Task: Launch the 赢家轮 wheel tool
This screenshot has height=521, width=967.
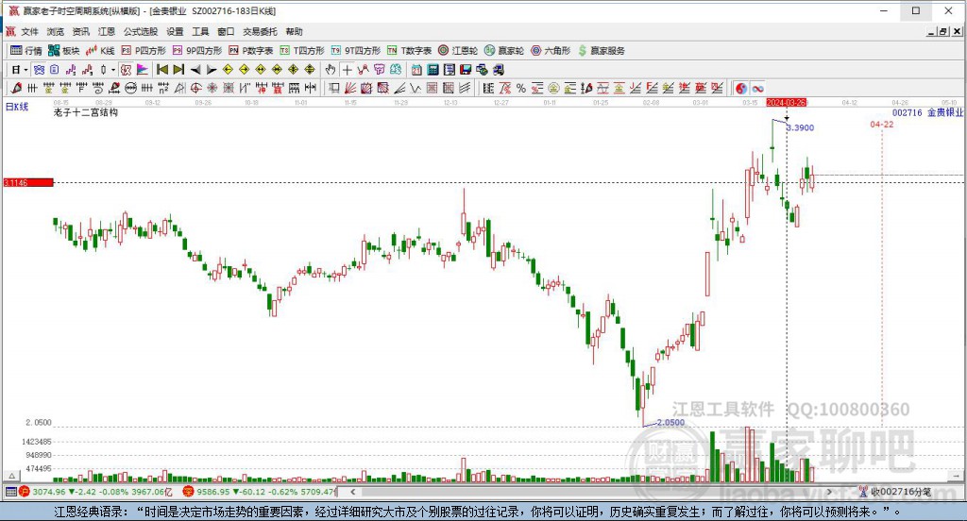Action: [x=504, y=51]
